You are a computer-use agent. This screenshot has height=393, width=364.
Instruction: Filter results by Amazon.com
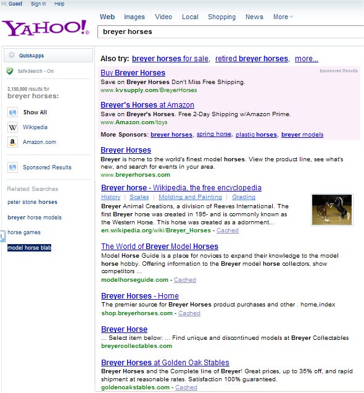coord(39,142)
